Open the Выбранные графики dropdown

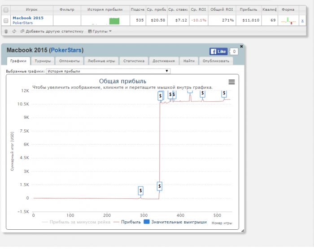pyautogui.click(x=108, y=71)
